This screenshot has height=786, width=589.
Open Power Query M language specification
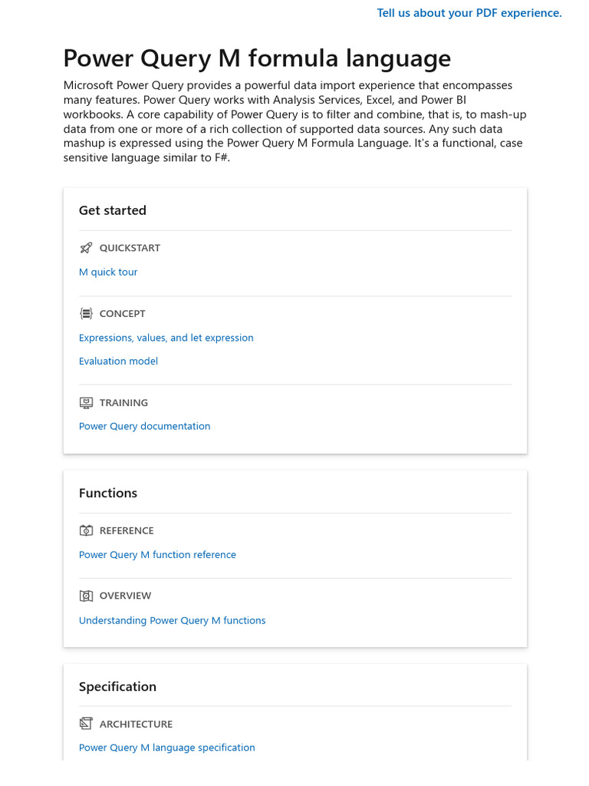(x=166, y=748)
